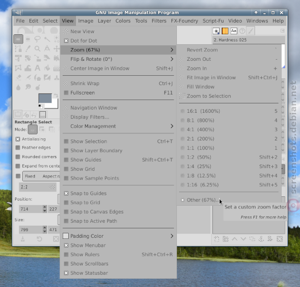Viewport: 300px width, 287px height.
Task: Select the Fuzzy Select magic wand tool
Action: tap(47, 39)
